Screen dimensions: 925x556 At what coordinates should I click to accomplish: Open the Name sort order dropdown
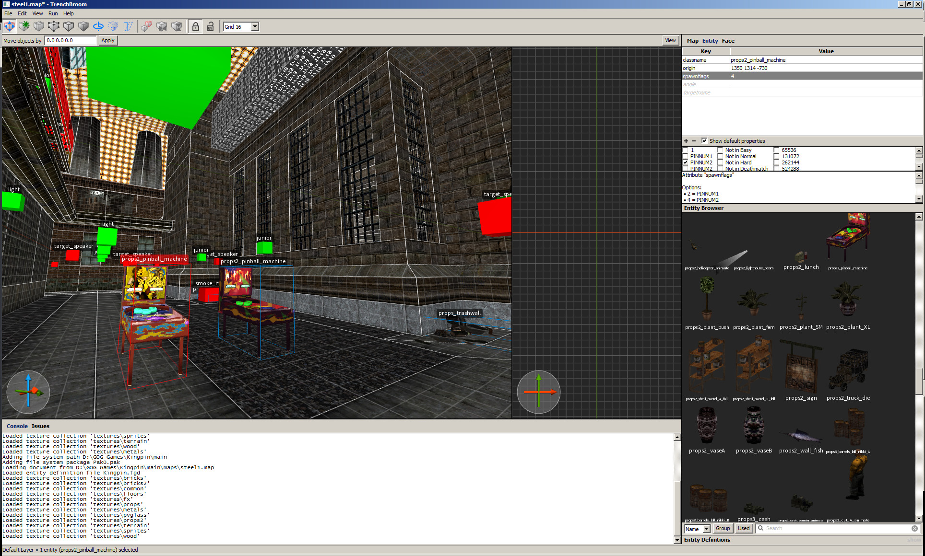[697, 529]
